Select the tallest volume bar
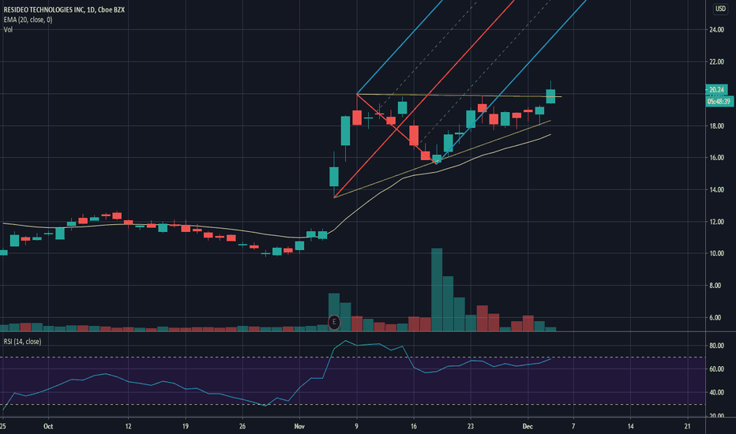 click(x=437, y=290)
